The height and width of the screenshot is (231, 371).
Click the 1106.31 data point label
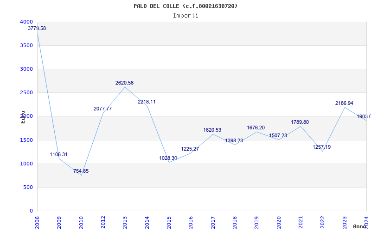(59, 154)
